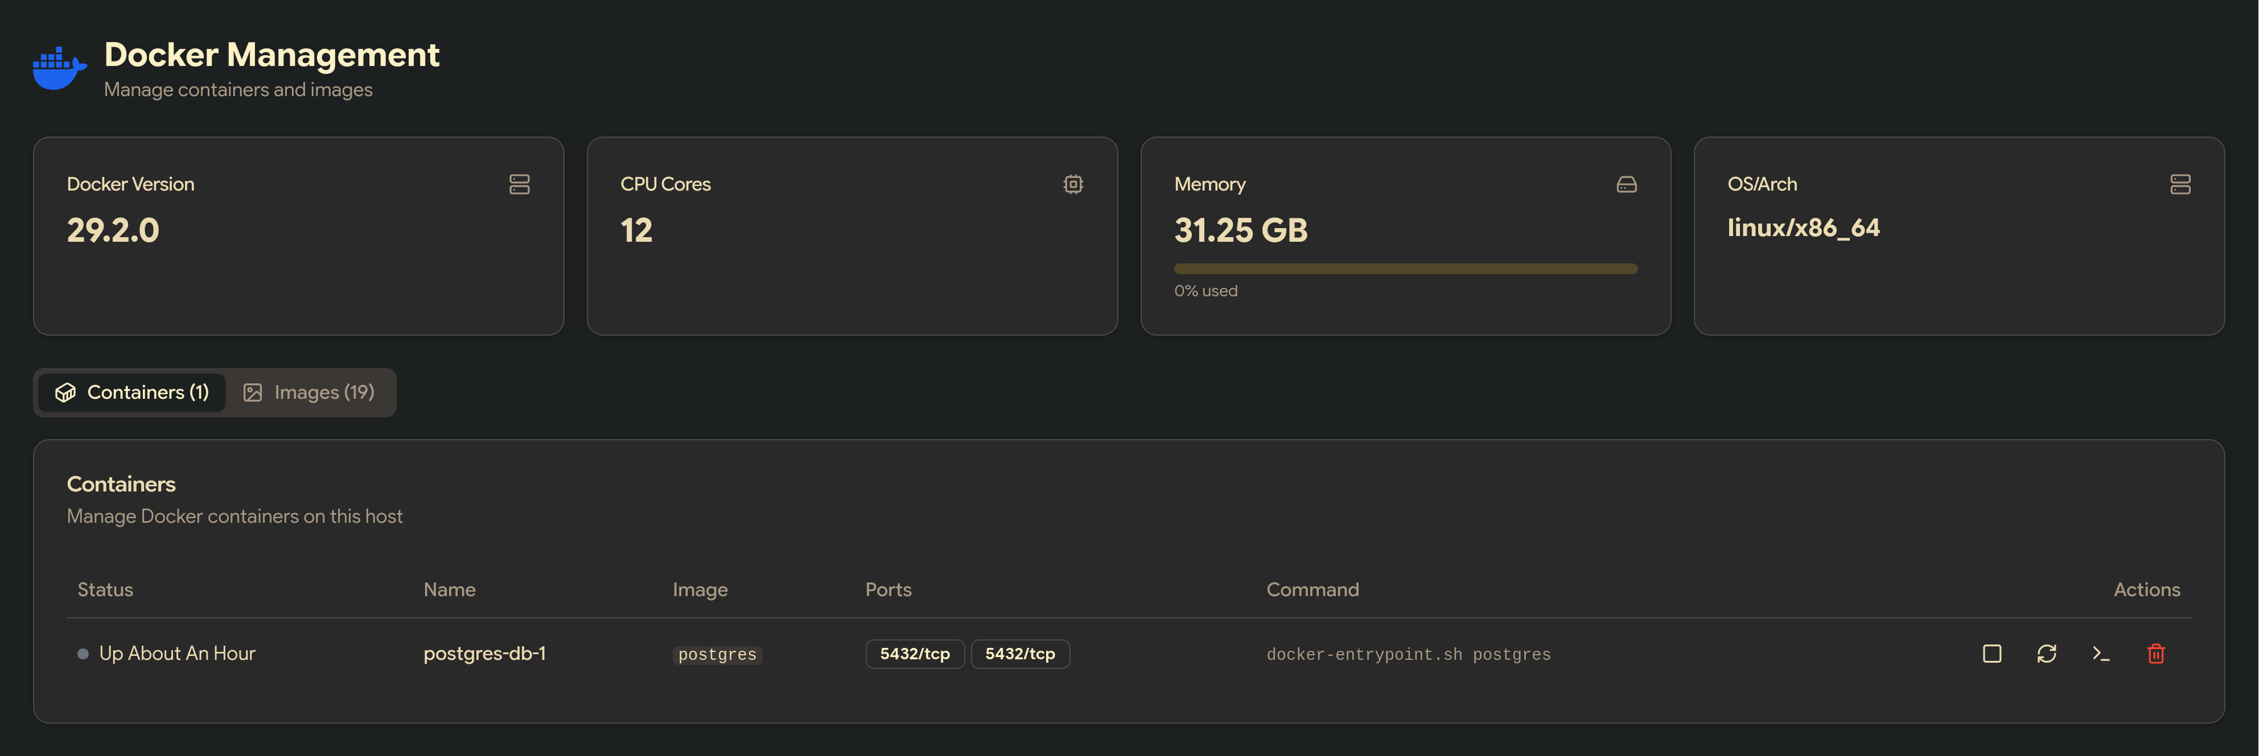Restart the postgres-db-1 container
The height and width of the screenshot is (756, 2259).
tap(2046, 654)
